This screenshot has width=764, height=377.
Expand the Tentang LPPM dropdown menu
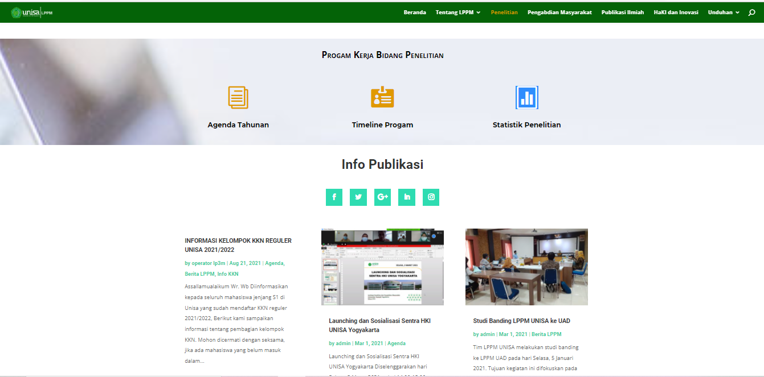(458, 13)
